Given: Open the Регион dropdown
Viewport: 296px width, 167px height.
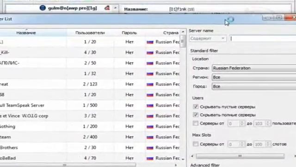Looking at the screenshot, I should coord(254,77).
